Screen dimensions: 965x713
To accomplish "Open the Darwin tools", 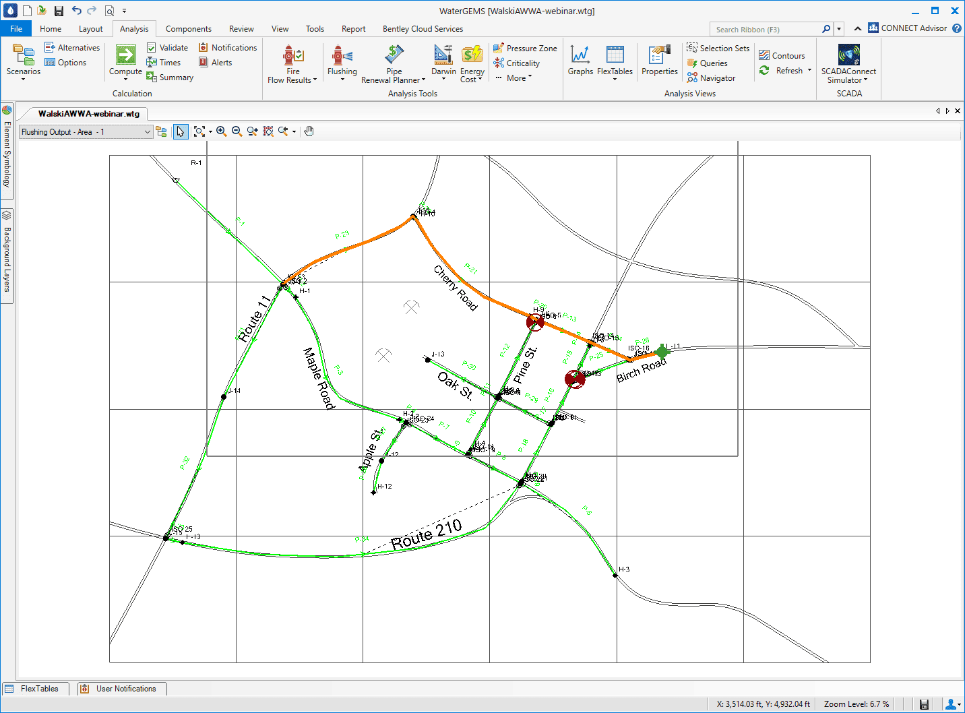I will coord(443,61).
